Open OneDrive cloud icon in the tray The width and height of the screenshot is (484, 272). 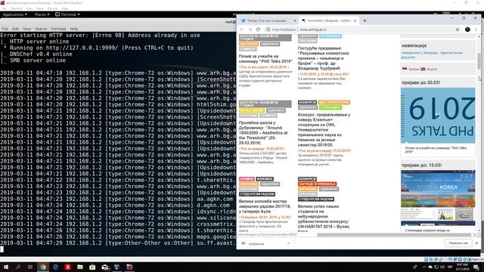click(430, 267)
